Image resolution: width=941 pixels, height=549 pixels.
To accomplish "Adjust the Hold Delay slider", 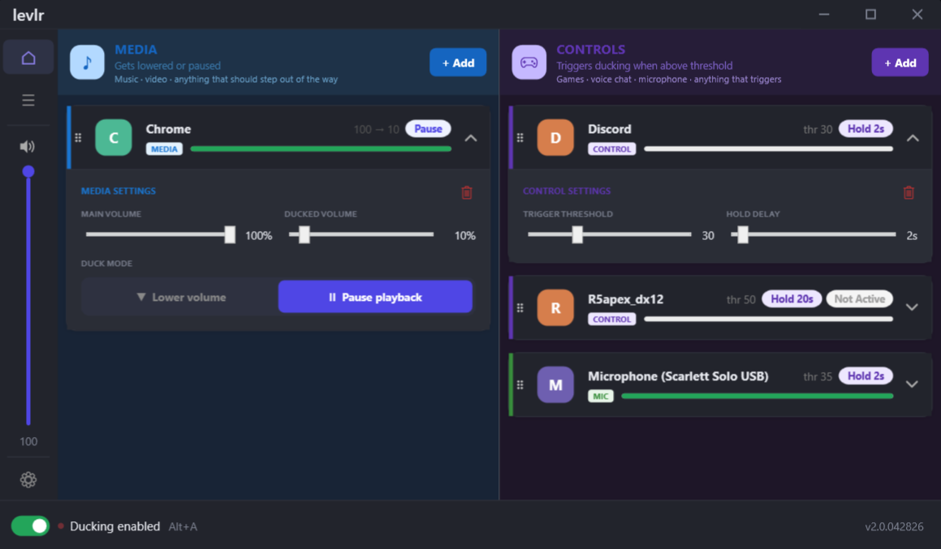I will (814, 234).
